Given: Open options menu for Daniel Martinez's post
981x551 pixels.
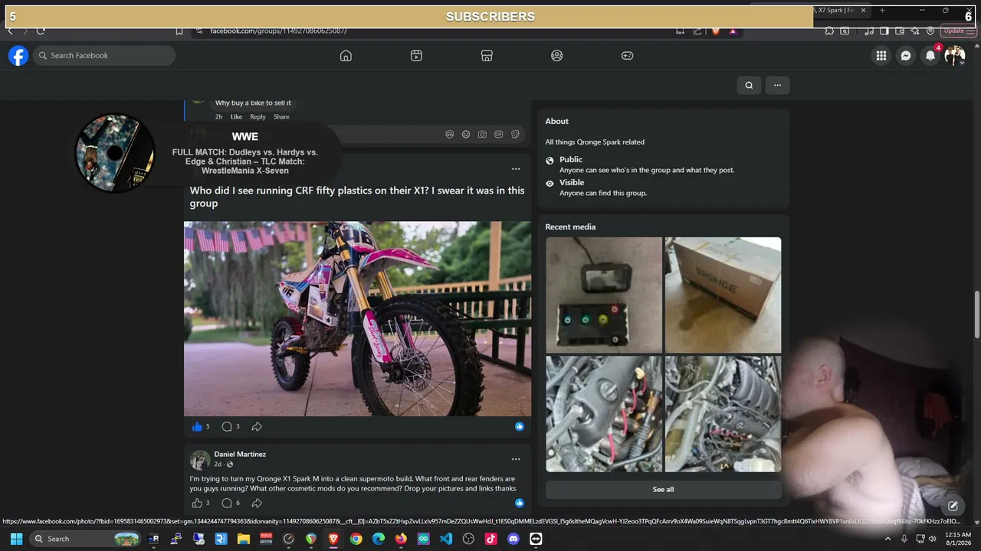Looking at the screenshot, I should pyautogui.click(x=516, y=459).
